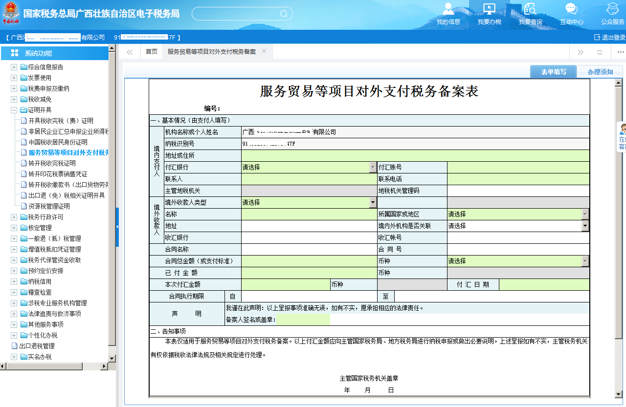The height and width of the screenshot is (407, 626).
Task: Click the three-dots more icon in tab bar
Action: 621,52
